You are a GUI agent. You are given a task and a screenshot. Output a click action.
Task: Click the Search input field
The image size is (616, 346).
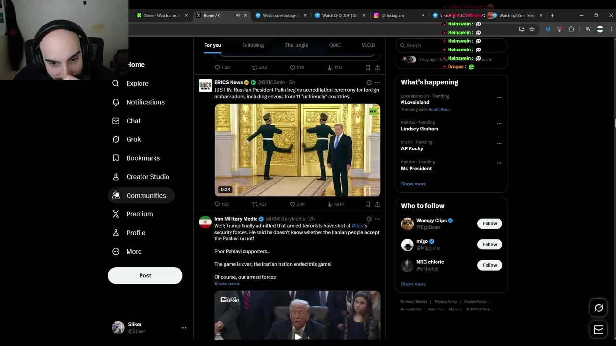451,45
